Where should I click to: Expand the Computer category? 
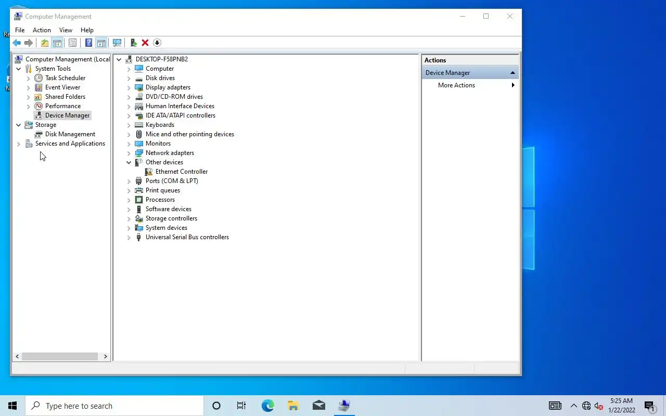(x=129, y=69)
